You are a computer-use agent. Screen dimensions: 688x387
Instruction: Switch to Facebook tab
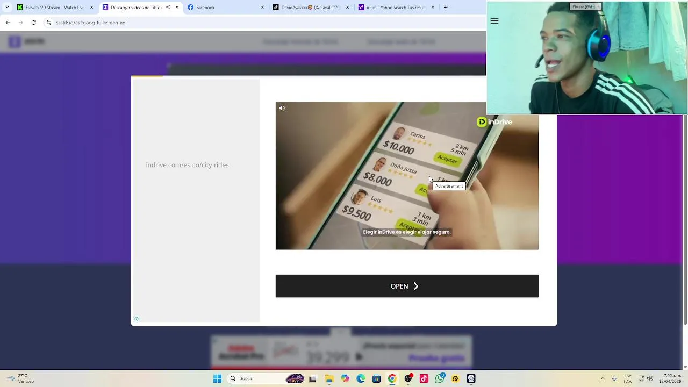[226, 8]
